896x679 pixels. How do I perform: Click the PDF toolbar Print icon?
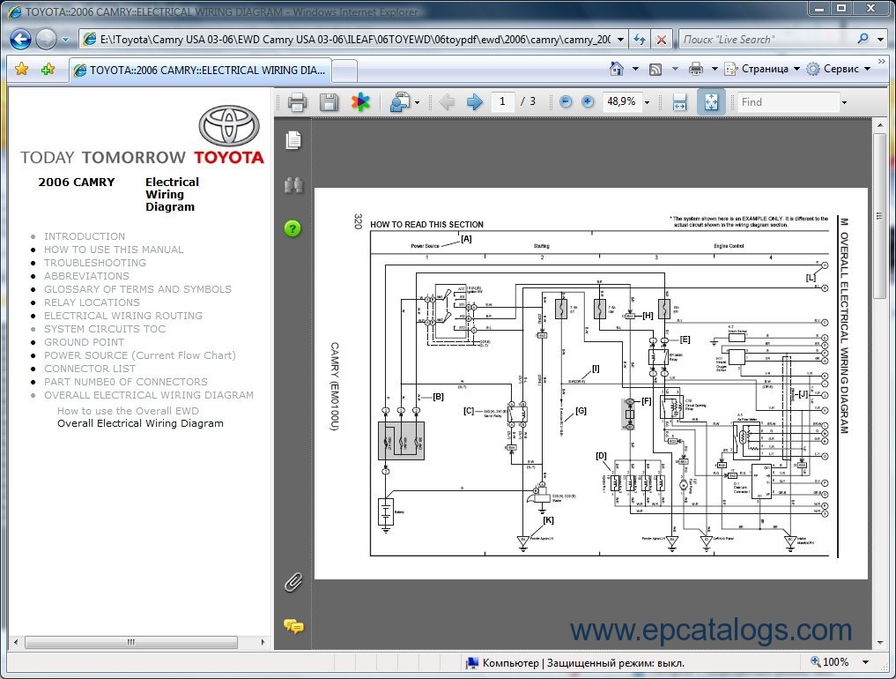point(297,102)
